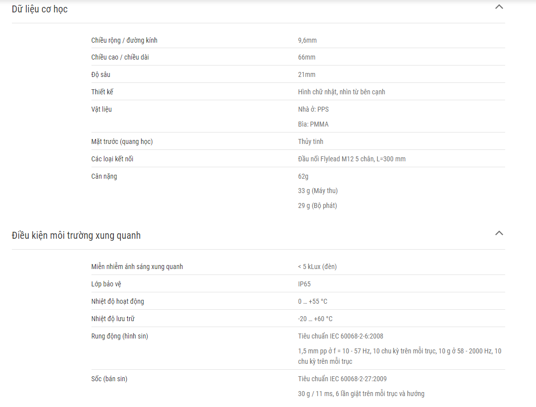Click the Hình chữ nhật design description

342,92
